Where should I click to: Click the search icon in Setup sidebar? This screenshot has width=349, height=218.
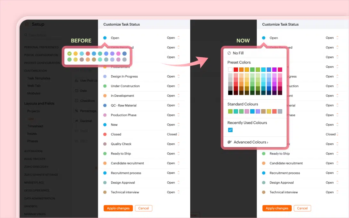26,35
